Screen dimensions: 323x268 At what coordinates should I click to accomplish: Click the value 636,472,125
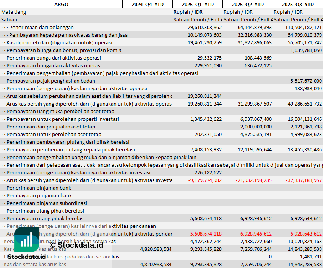258,65
